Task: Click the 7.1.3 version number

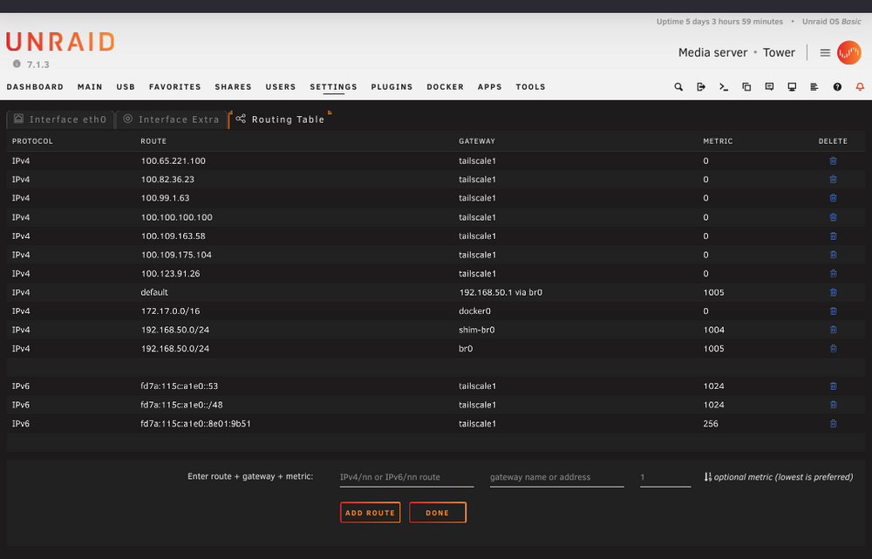Action: point(37,65)
